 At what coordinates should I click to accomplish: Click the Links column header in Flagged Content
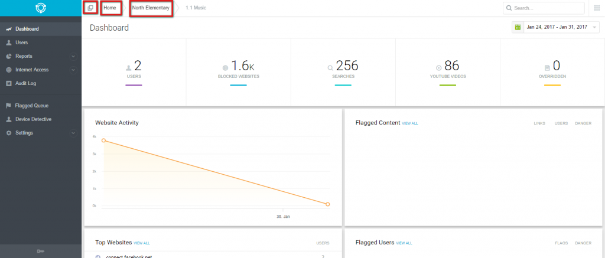pyautogui.click(x=539, y=123)
